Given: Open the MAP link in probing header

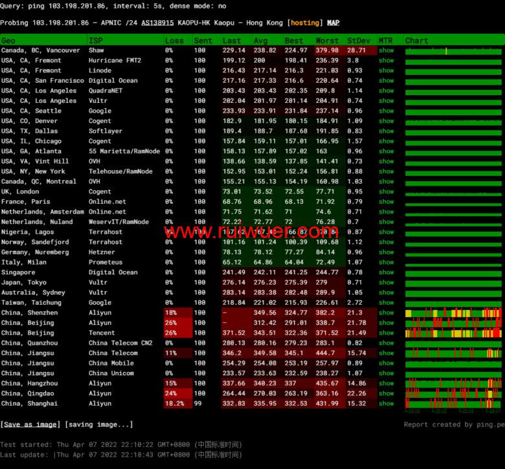Looking at the screenshot, I should click(333, 23).
